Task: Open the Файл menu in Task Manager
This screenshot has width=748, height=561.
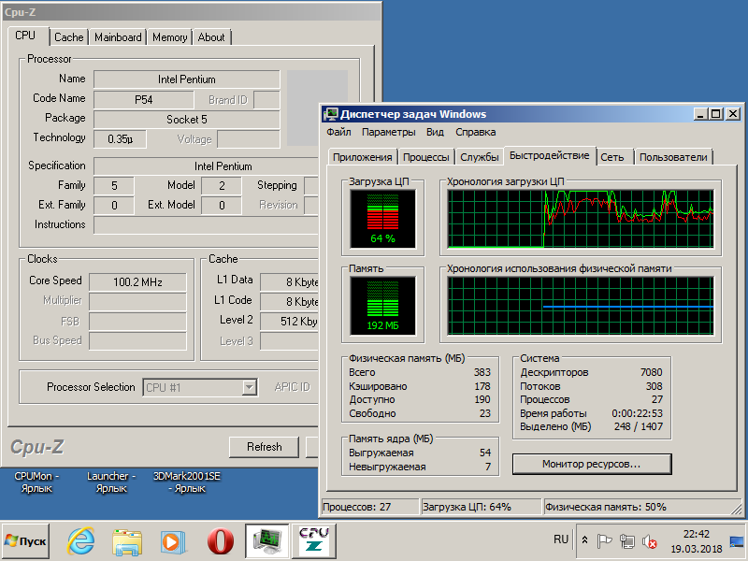Action: (338, 133)
